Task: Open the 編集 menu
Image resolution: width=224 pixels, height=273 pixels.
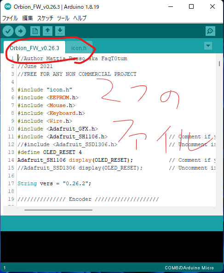Action: pyautogui.click(x=28, y=18)
